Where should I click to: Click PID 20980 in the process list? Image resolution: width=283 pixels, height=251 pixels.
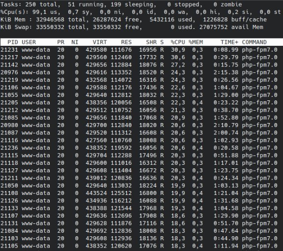(9, 125)
